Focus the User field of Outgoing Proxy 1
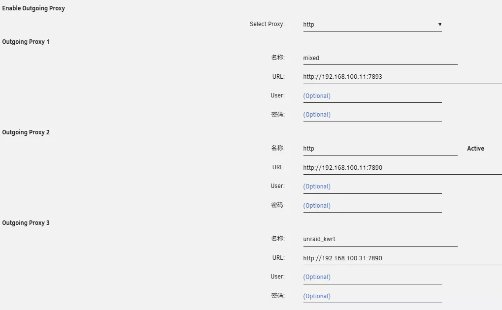502x310 pixels. [x=372, y=96]
